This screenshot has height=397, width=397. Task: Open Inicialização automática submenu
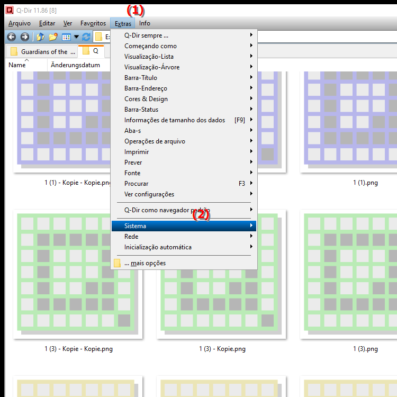point(184,247)
